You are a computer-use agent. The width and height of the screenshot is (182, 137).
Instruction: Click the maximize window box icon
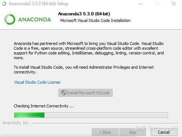[x=157, y=4]
